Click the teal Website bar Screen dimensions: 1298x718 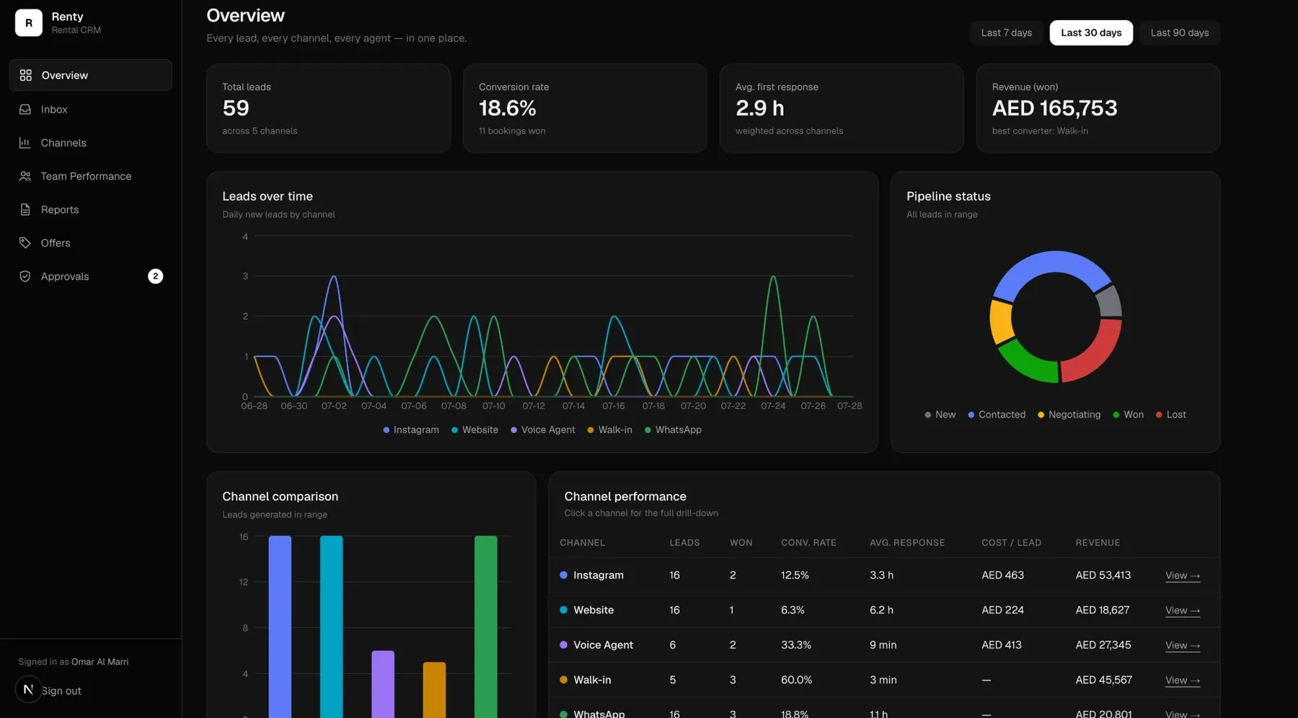[x=331, y=626]
